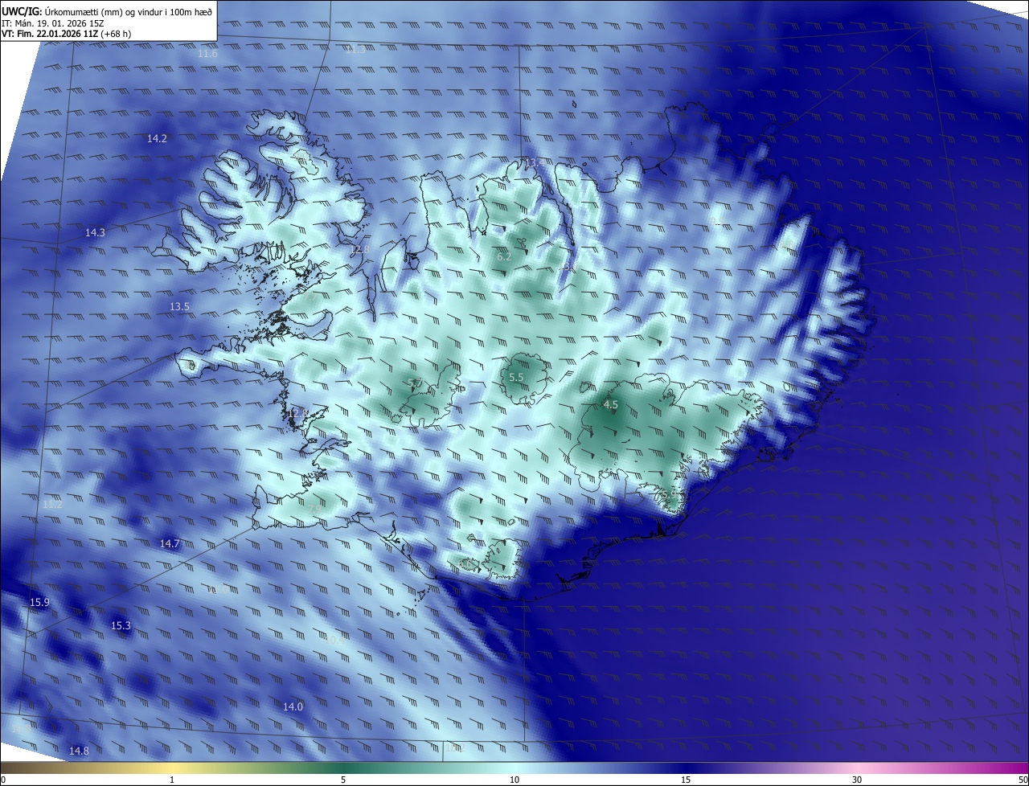Click the 14.7 value on the map
The height and width of the screenshot is (786, 1029).
[170, 544]
